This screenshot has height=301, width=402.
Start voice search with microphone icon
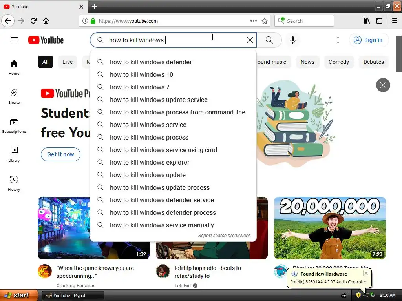point(293,40)
